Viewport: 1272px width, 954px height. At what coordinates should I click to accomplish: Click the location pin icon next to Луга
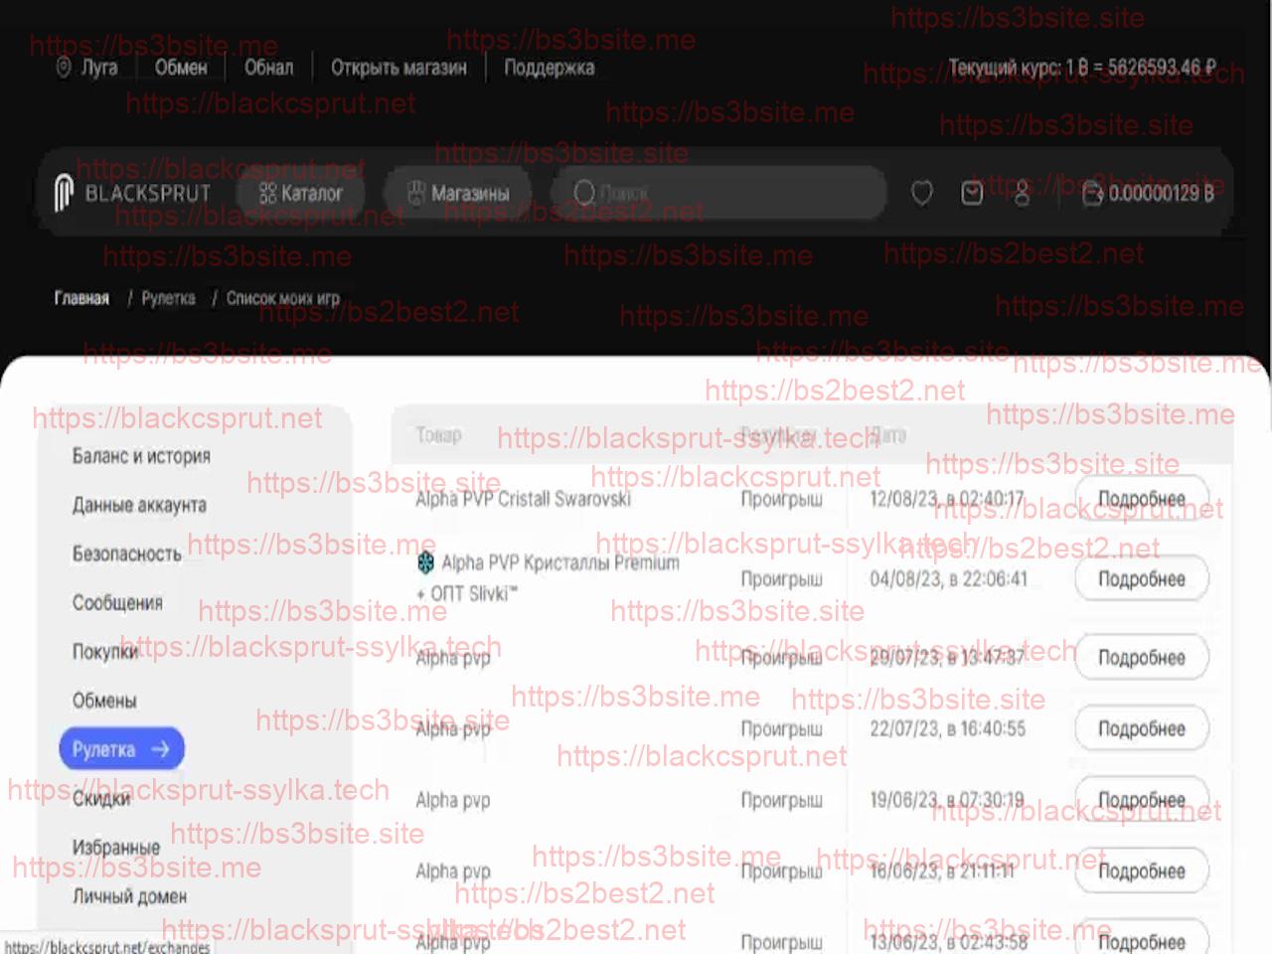click(x=64, y=68)
